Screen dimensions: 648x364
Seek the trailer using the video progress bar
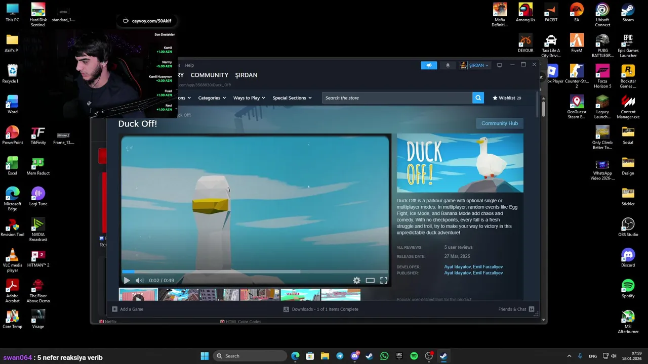[x=255, y=271]
